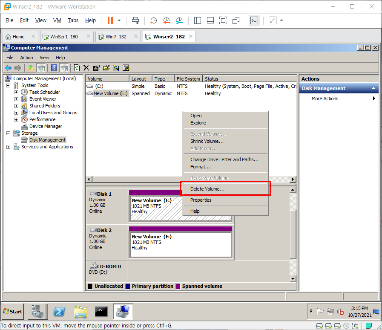This screenshot has height=330, width=382.
Task: Open Computer Management View menu
Action: pyautogui.click(x=44, y=58)
